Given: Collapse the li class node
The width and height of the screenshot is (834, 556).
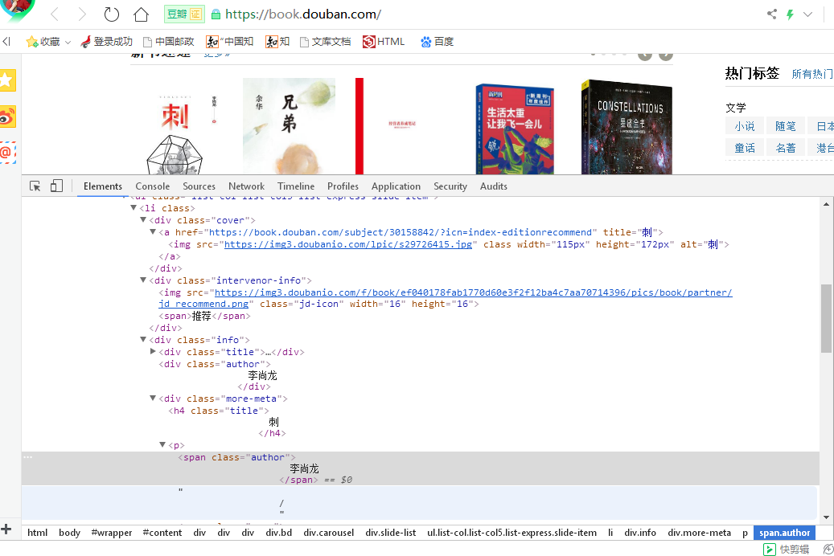Looking at the screenshot, I should pyautogui.click(x=134, y=208).
